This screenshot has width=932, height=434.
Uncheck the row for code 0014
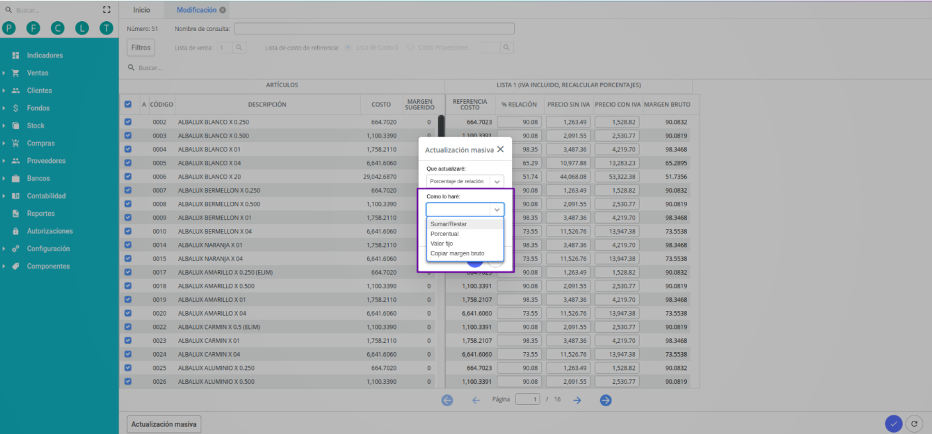click(128, 245)
